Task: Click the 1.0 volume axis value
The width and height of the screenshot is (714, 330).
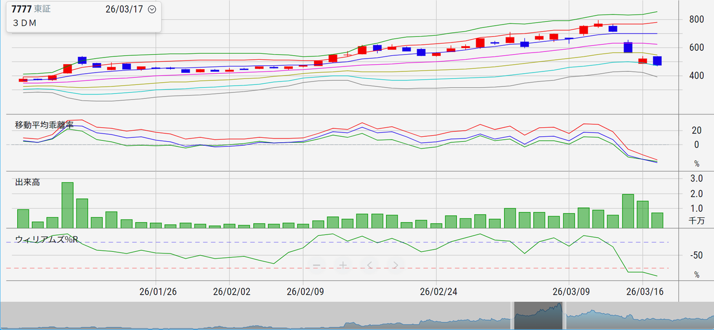Action: pyautogui.click(x=697, y=208)
